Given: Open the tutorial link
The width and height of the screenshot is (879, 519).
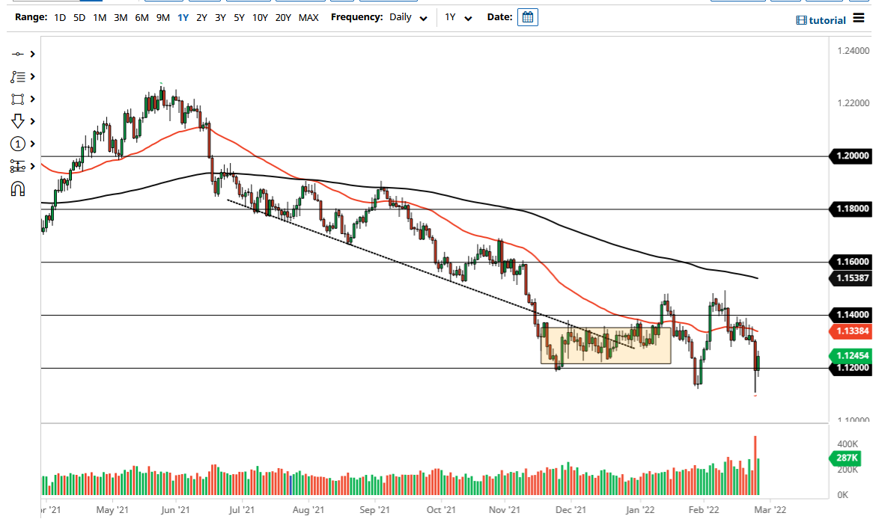Looking at the screenshot, I should pos(822,20).
